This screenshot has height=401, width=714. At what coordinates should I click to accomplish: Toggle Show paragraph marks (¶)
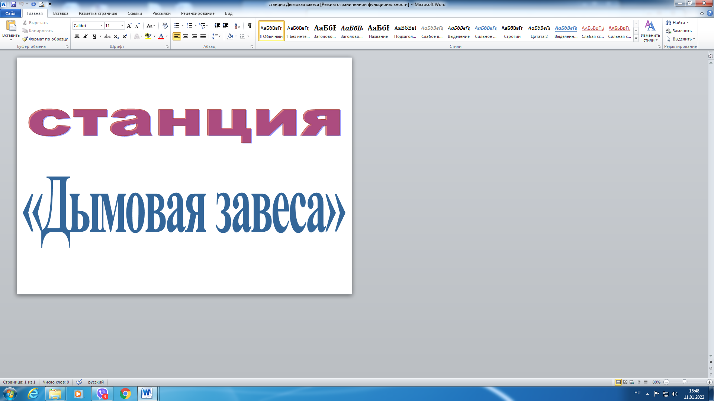(250, 26)
